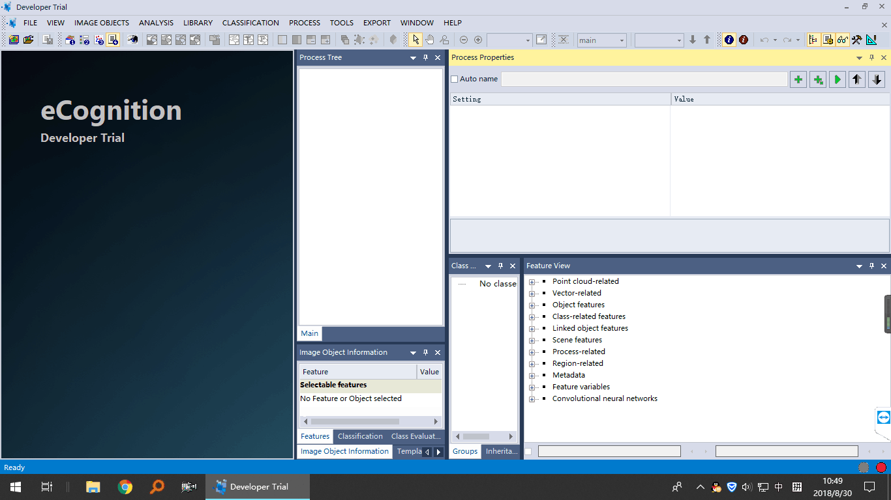Toggle the Process Properties window icon

[x=828, y=40]
